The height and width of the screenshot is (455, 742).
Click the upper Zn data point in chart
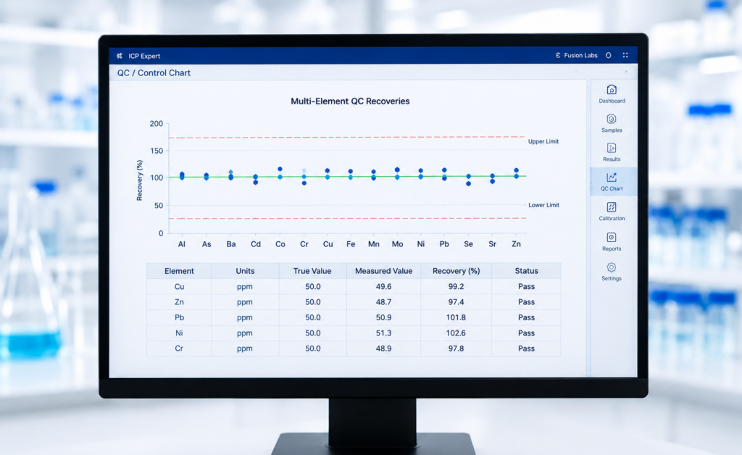(x=516, y=170)
